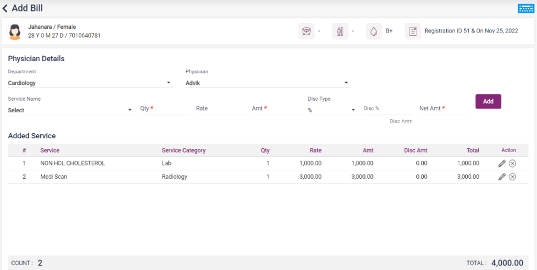Open the on-screen keyboard icon
Screen dimensions: 537x270
525,8
